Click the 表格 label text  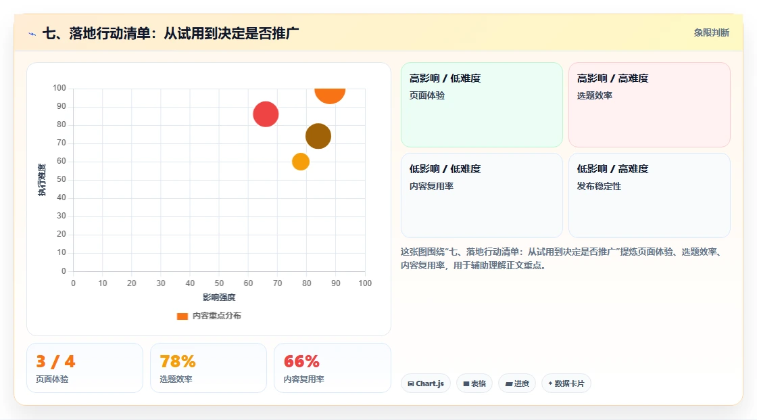click(479, 383)
